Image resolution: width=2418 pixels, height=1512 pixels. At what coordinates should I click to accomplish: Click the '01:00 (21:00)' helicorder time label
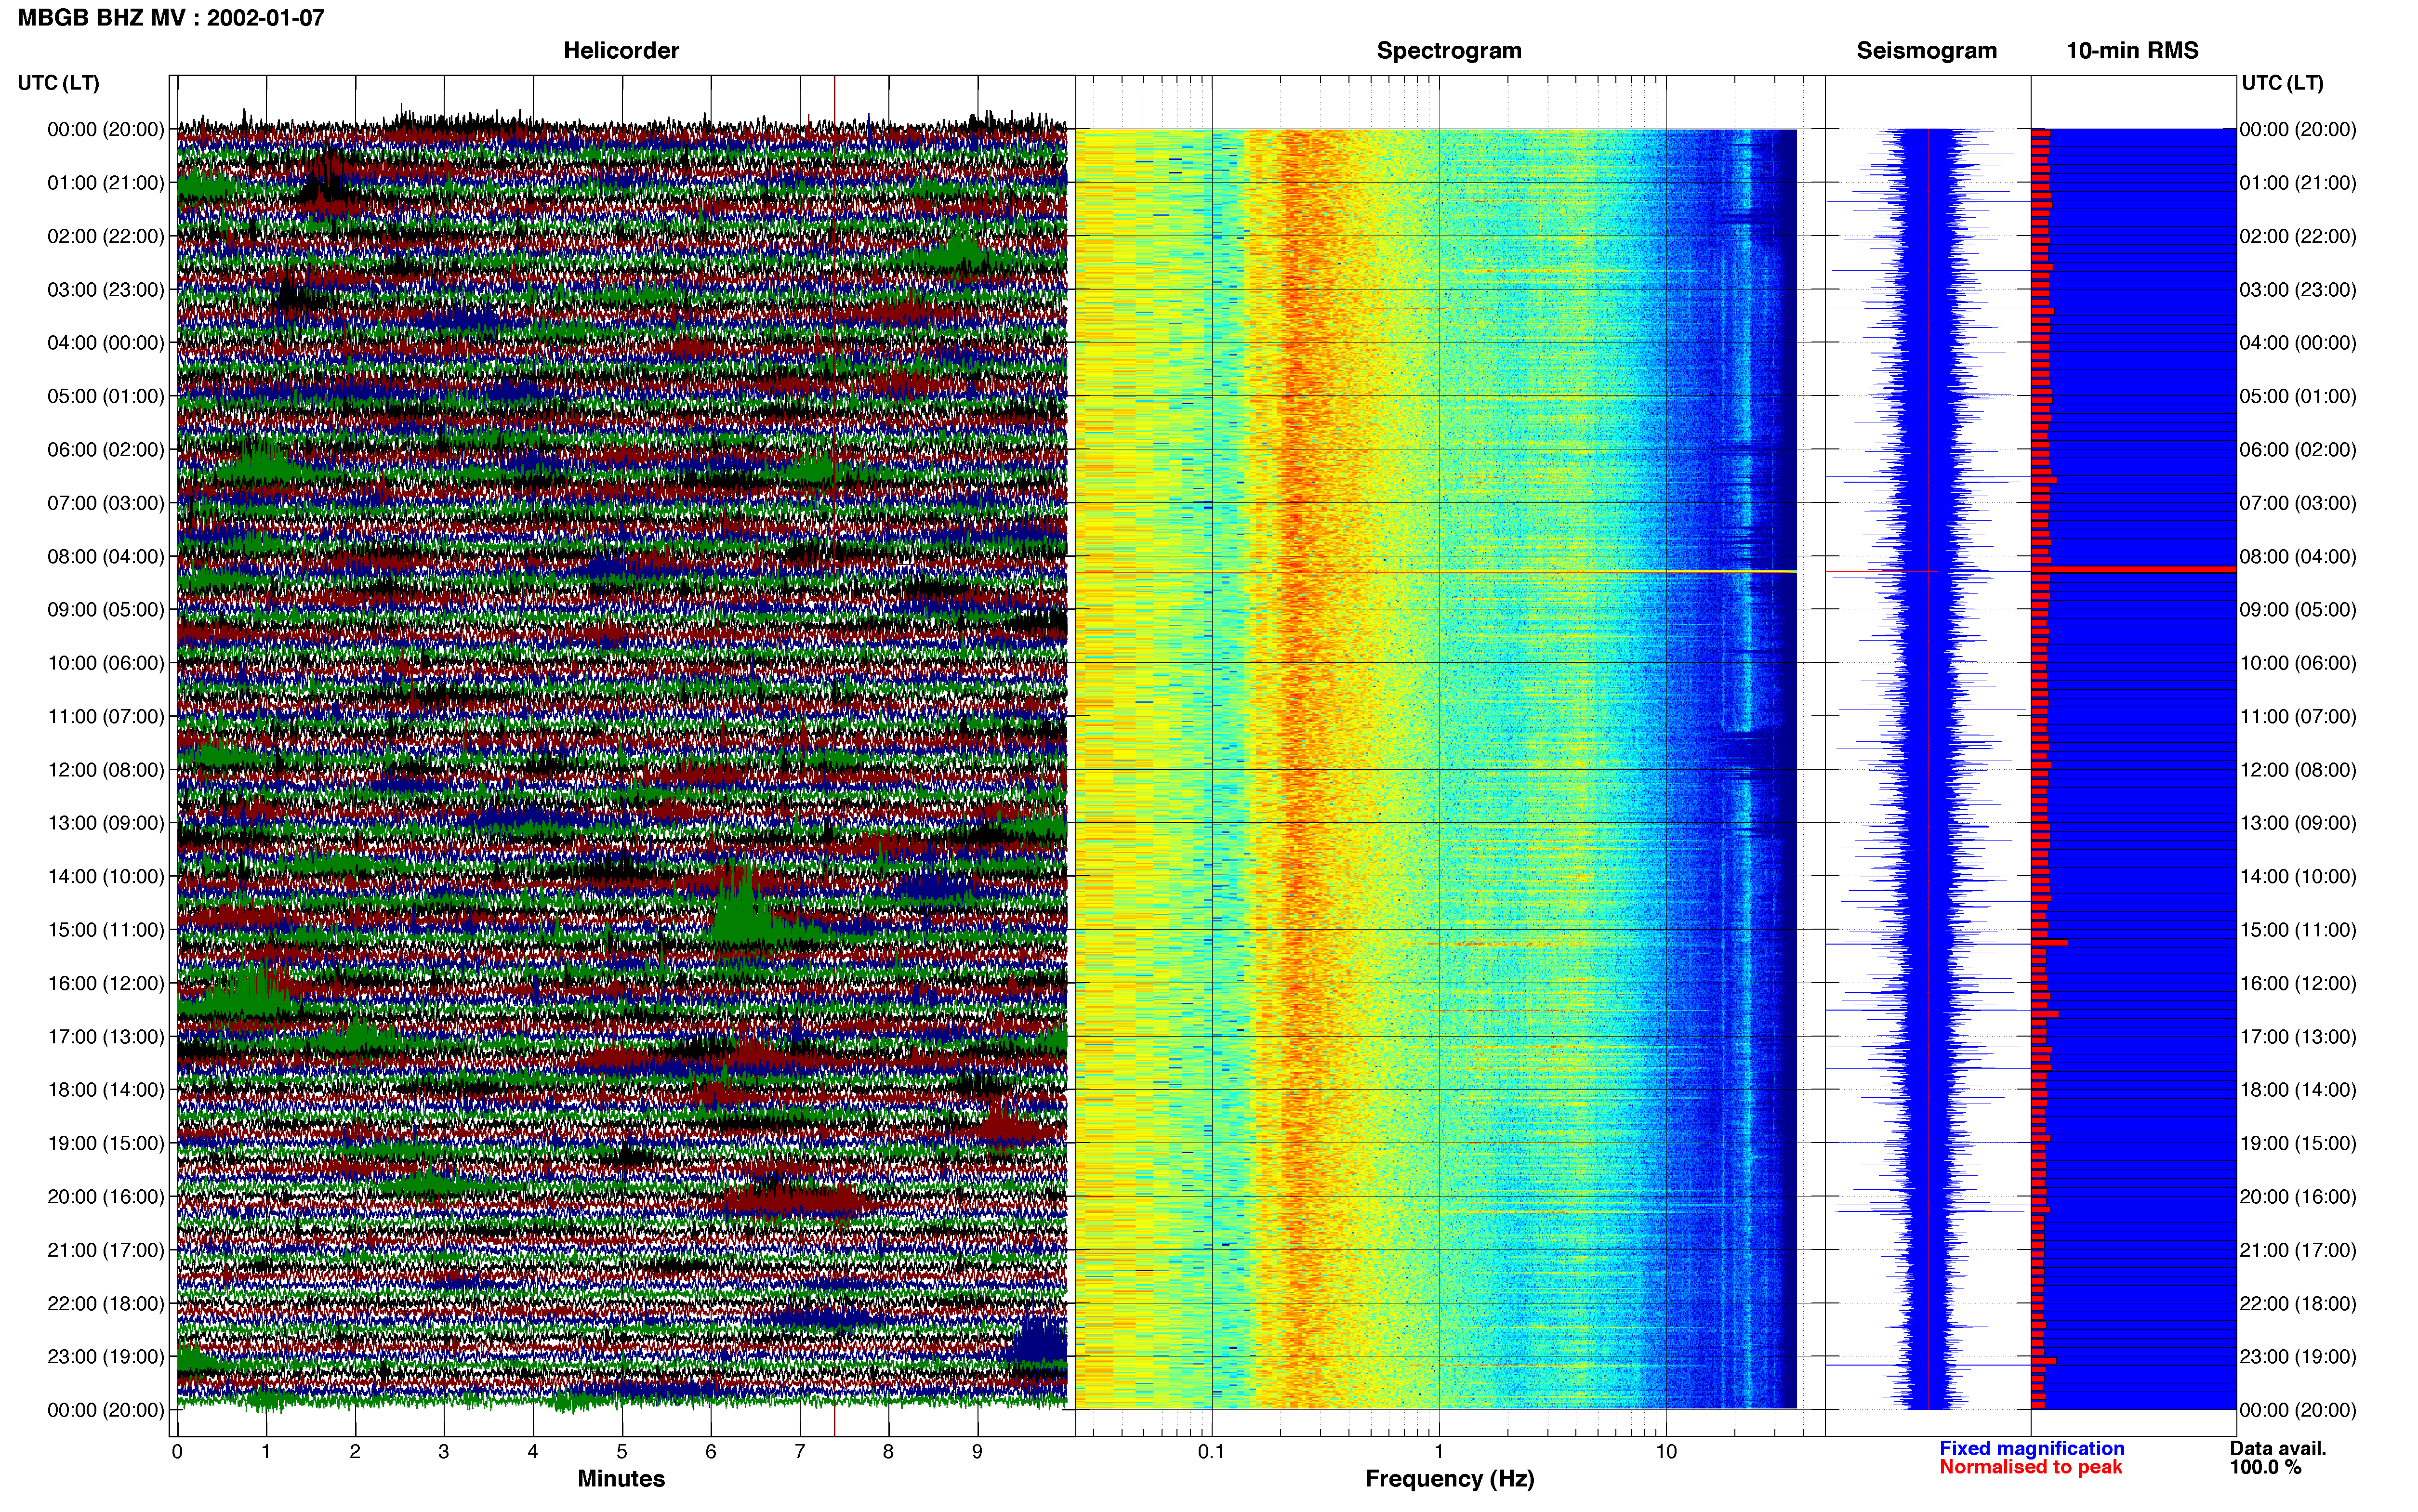(106, 183)
